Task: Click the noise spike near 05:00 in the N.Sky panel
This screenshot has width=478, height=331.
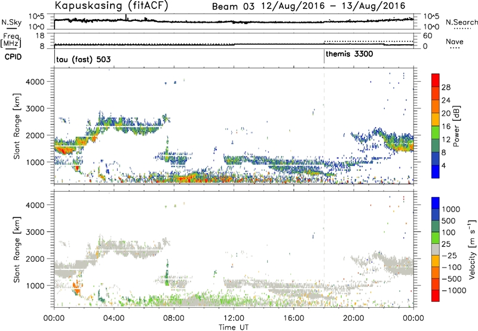Action: tap(126, 17)
